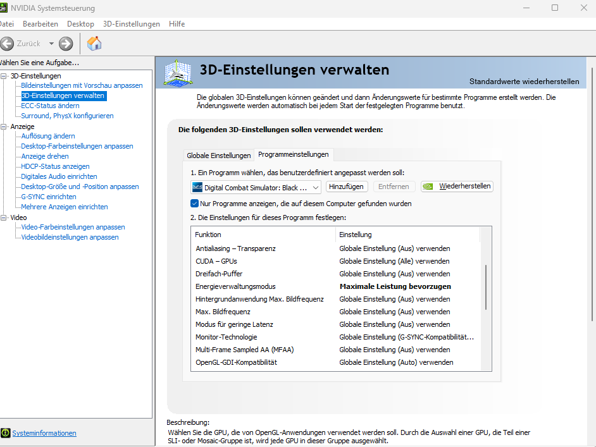Screen dimensions: 596x447
Task: Toggle 'Nur Programme anzeigen' checkbox
Action: point(195,204)
